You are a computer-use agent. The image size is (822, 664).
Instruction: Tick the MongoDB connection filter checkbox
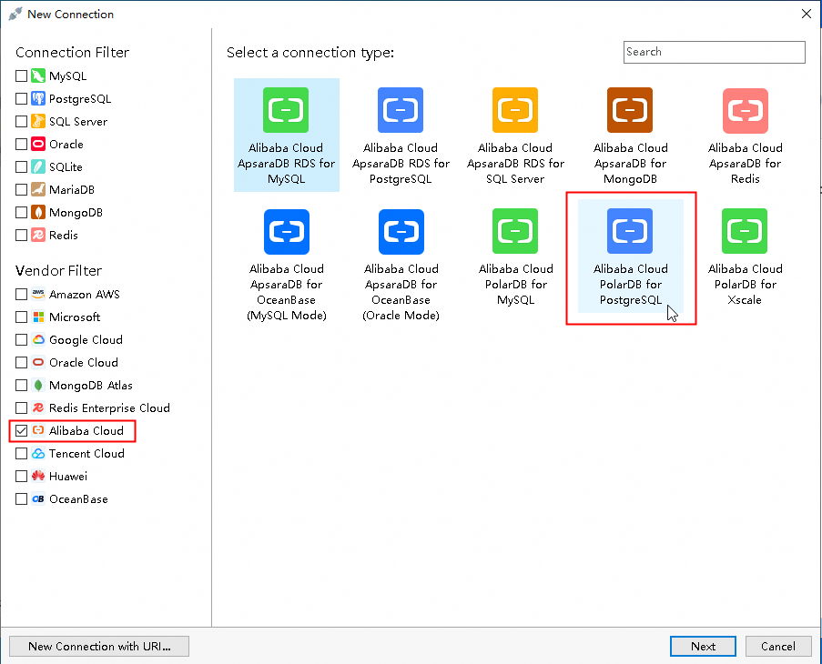(22, 213)
